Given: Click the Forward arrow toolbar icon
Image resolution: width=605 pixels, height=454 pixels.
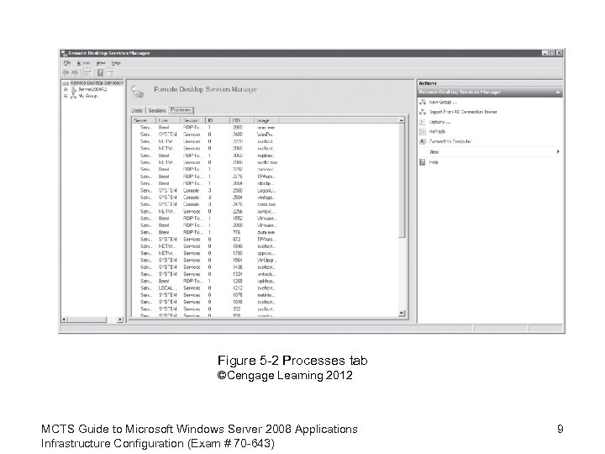Looking at the screenshot, I should pyautogui.click(x=75, y=72).
